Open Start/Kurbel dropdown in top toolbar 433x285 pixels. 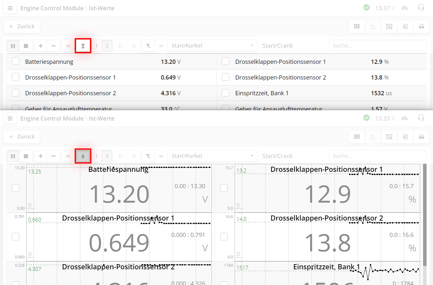tap(212, 46)
